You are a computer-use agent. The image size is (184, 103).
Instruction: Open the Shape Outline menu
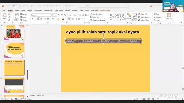[144, 17]
